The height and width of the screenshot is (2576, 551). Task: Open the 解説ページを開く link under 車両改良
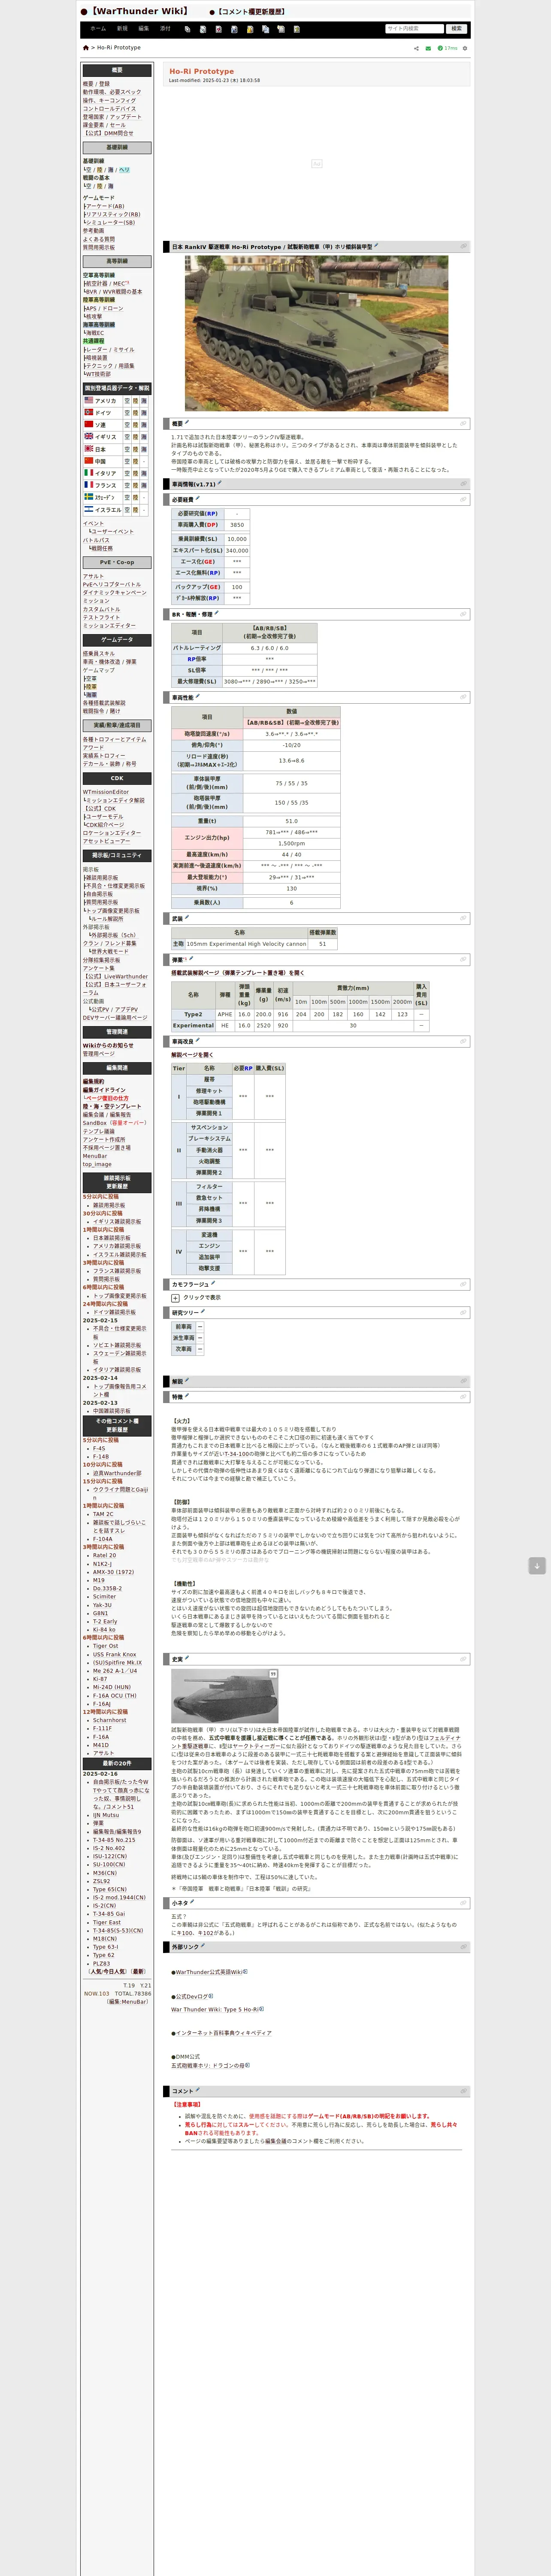(192, 1054)
